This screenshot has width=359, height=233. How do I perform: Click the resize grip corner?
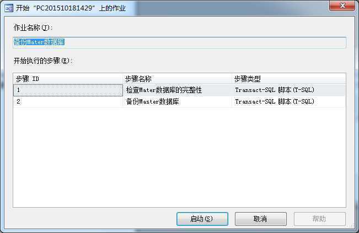coord(352,226)
